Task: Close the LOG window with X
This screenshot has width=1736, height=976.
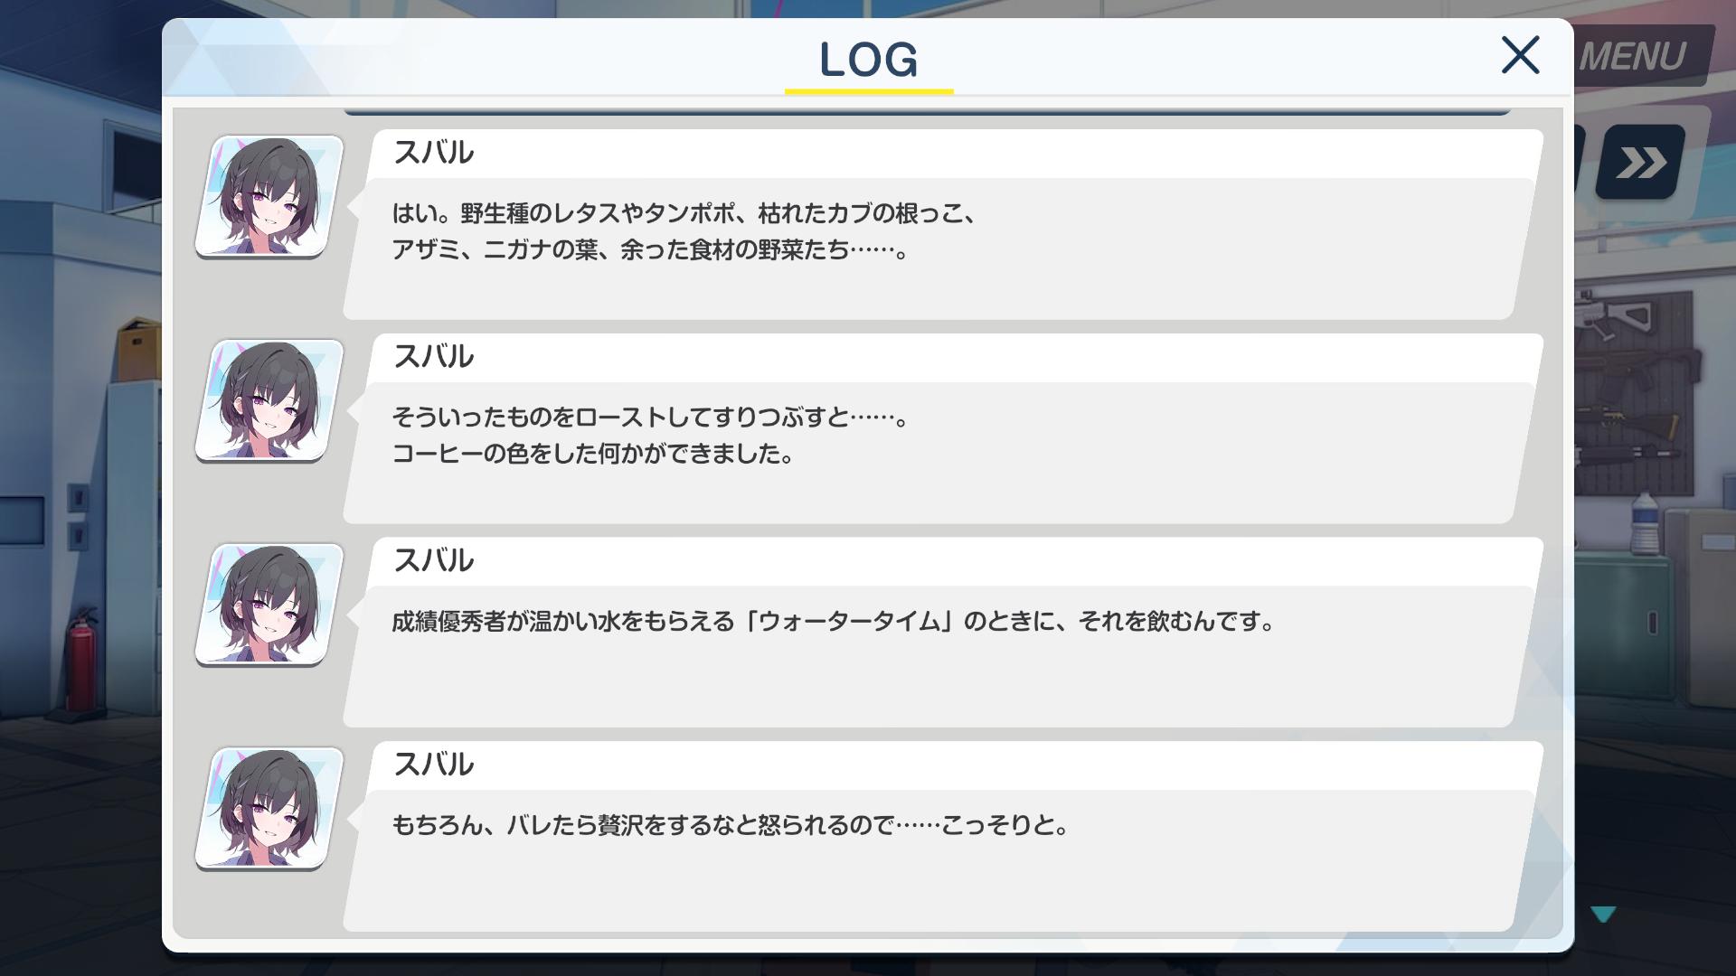Action: pyautogui.click(x=1520, y=55)
